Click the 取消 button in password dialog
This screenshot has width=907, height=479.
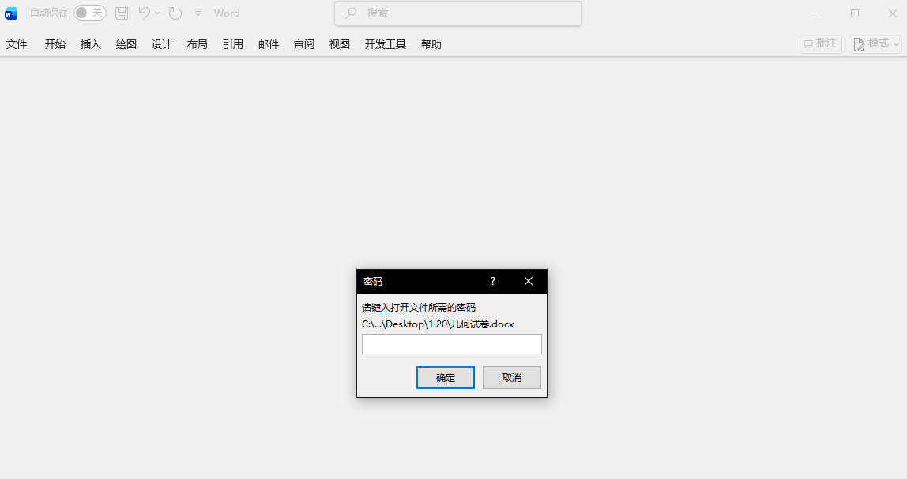[x=511, y=377]
